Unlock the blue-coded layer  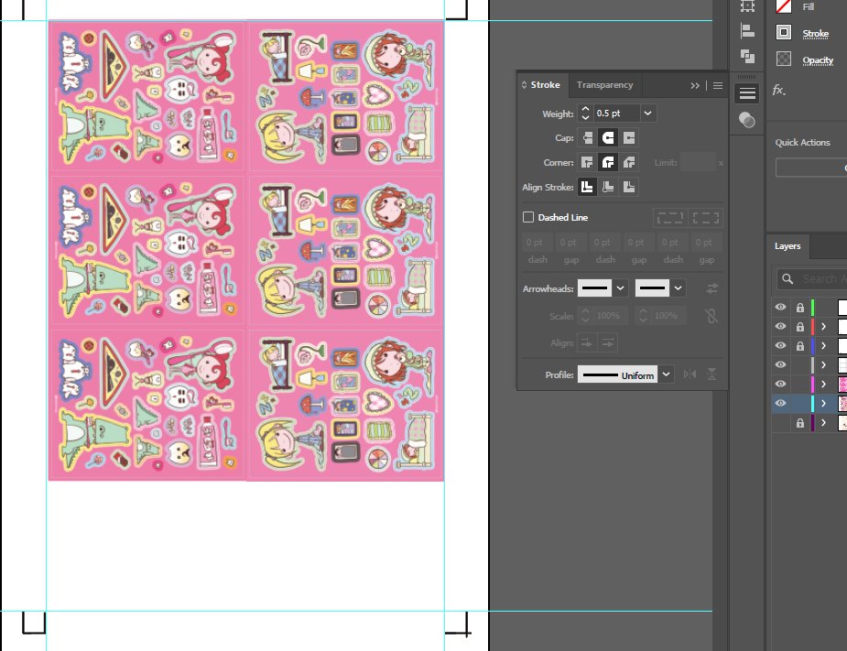800,346
